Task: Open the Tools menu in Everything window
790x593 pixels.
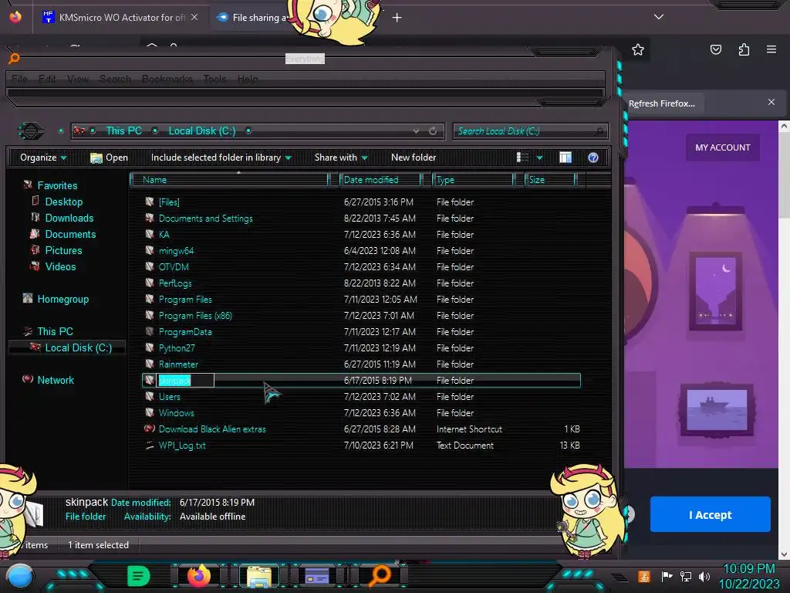Action: (x=214, y=80)
